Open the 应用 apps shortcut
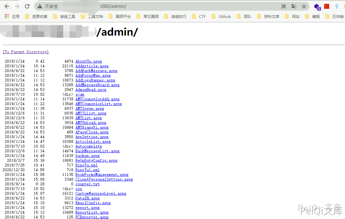 tap(12, 16)
